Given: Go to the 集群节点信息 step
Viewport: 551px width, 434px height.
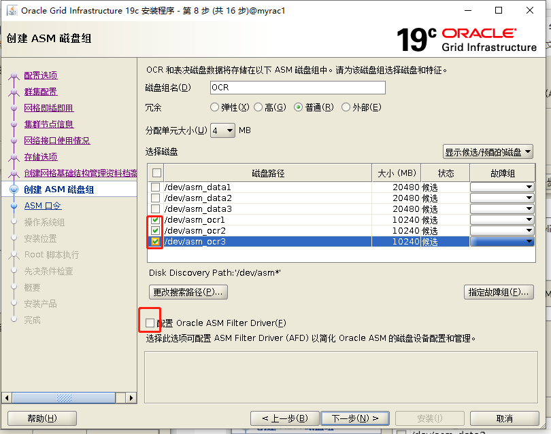Looking at the screenshot, I should (49, 124).
